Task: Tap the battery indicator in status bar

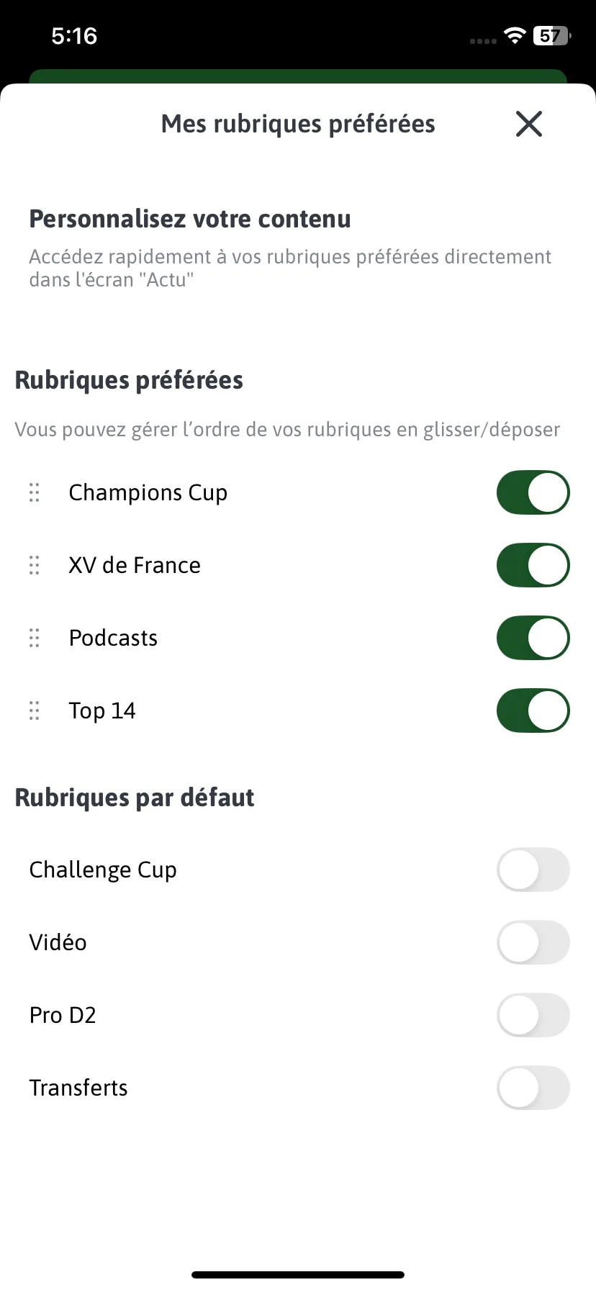Action: tap(551, 36)
